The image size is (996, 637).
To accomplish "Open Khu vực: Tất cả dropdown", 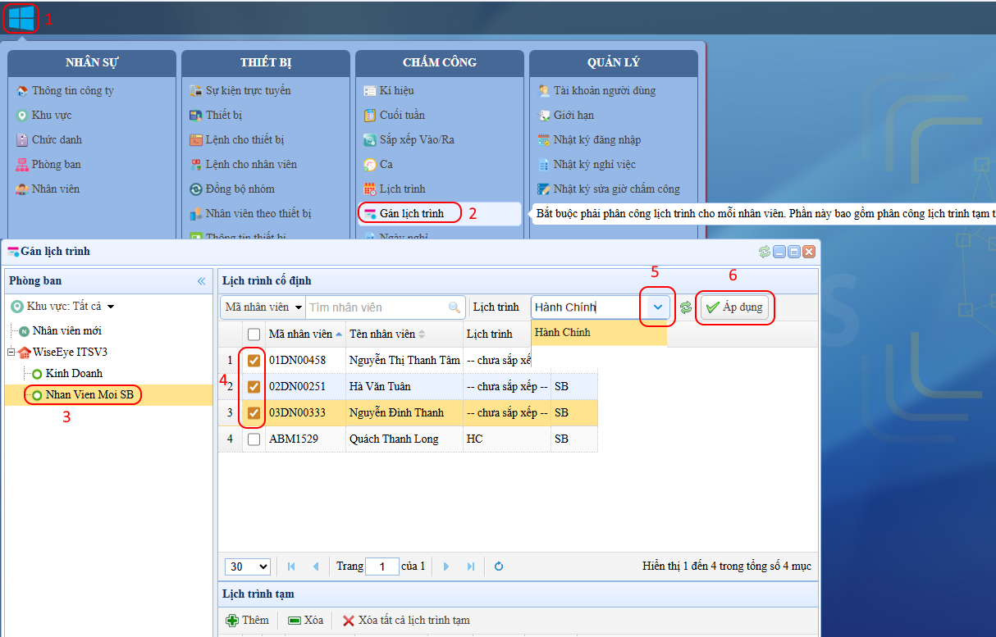I will (63, 307).
